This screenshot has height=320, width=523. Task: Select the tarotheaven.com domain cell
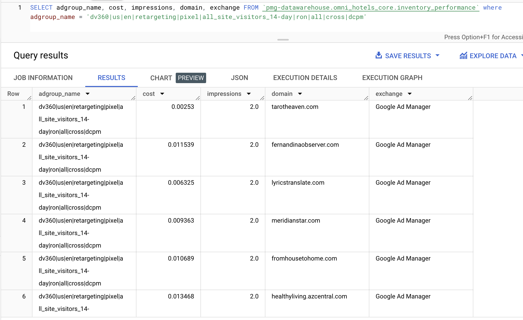pyautogui.click(x=295, y=107)
